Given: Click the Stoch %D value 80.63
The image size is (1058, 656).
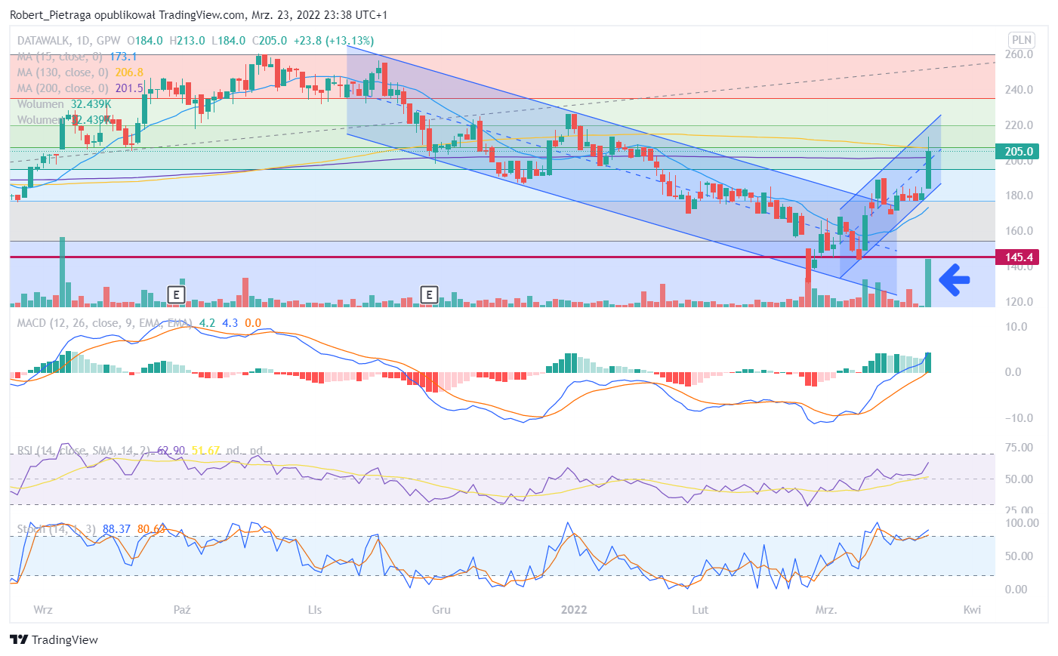Looking at the screenshot, I should [x=151, y=529].
